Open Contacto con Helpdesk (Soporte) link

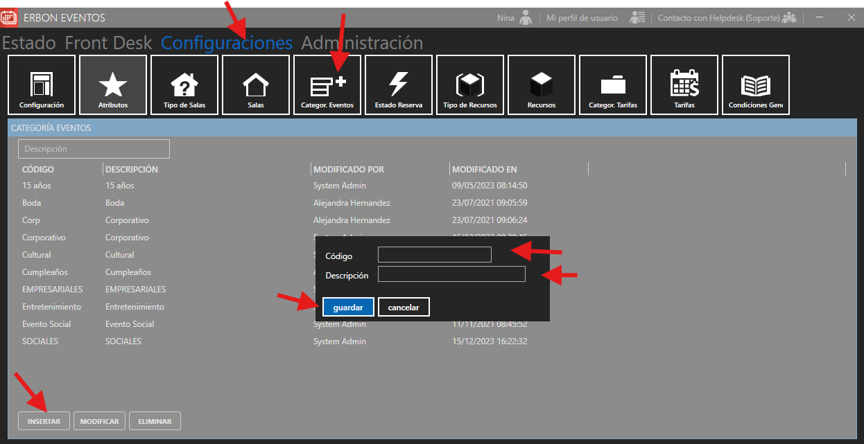click(x=718, y=18)
